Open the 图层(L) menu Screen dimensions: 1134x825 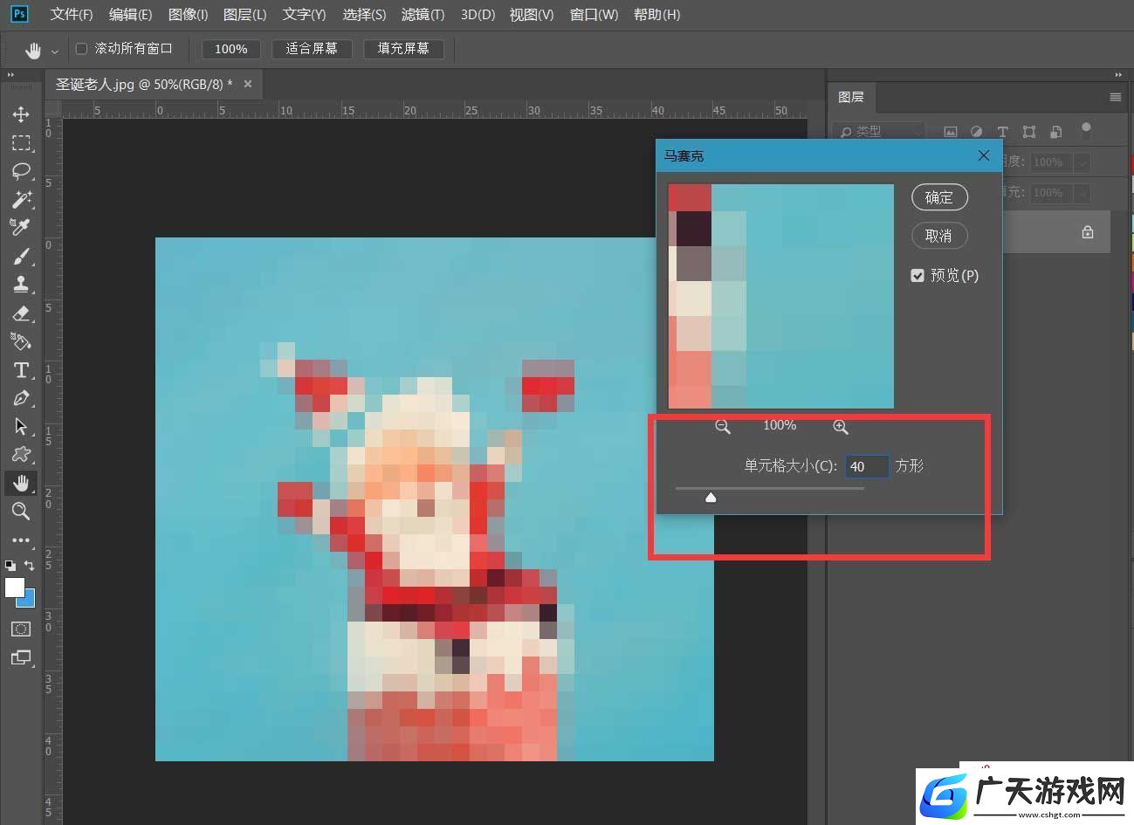244,15
